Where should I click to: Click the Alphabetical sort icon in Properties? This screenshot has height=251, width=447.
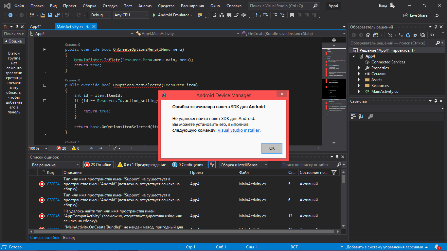coord(361,117)
